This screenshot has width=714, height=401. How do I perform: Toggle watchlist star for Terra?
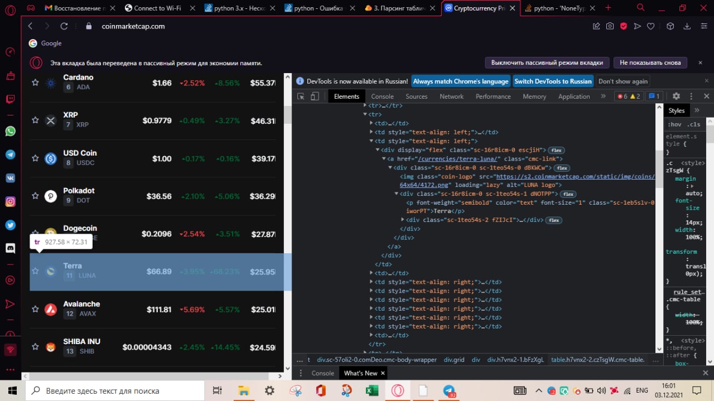click(x=35, y=271)
